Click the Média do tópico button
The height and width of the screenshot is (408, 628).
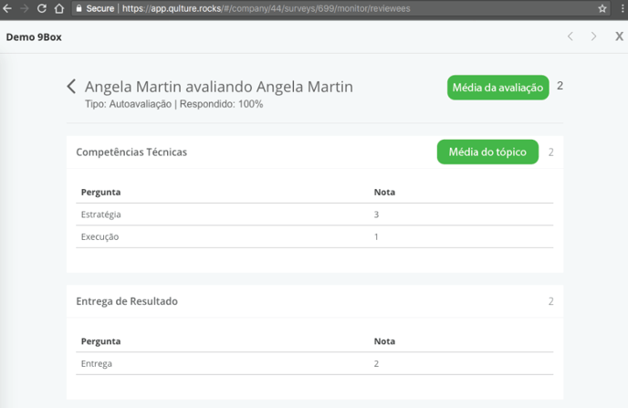click(x=487, y=152)
